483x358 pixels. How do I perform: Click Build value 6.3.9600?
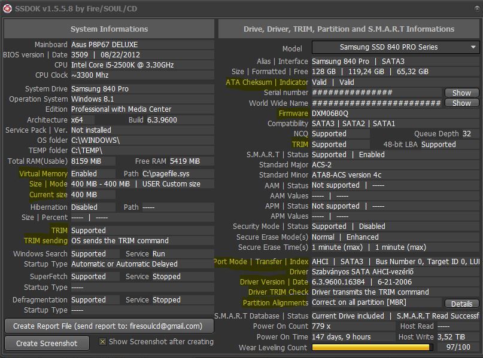click(162, 120)
